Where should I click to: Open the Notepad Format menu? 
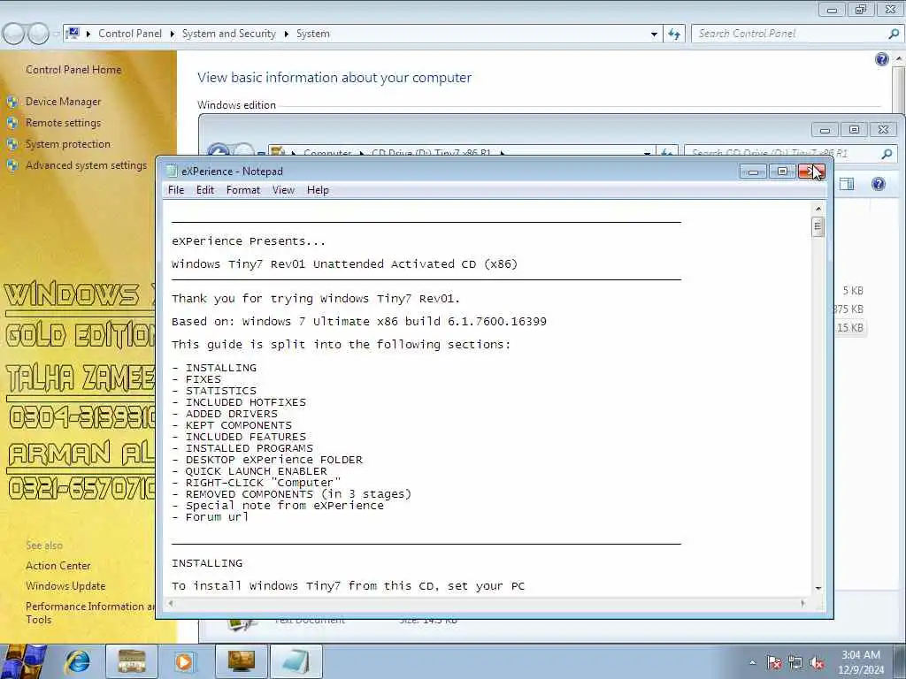[242, 190]
